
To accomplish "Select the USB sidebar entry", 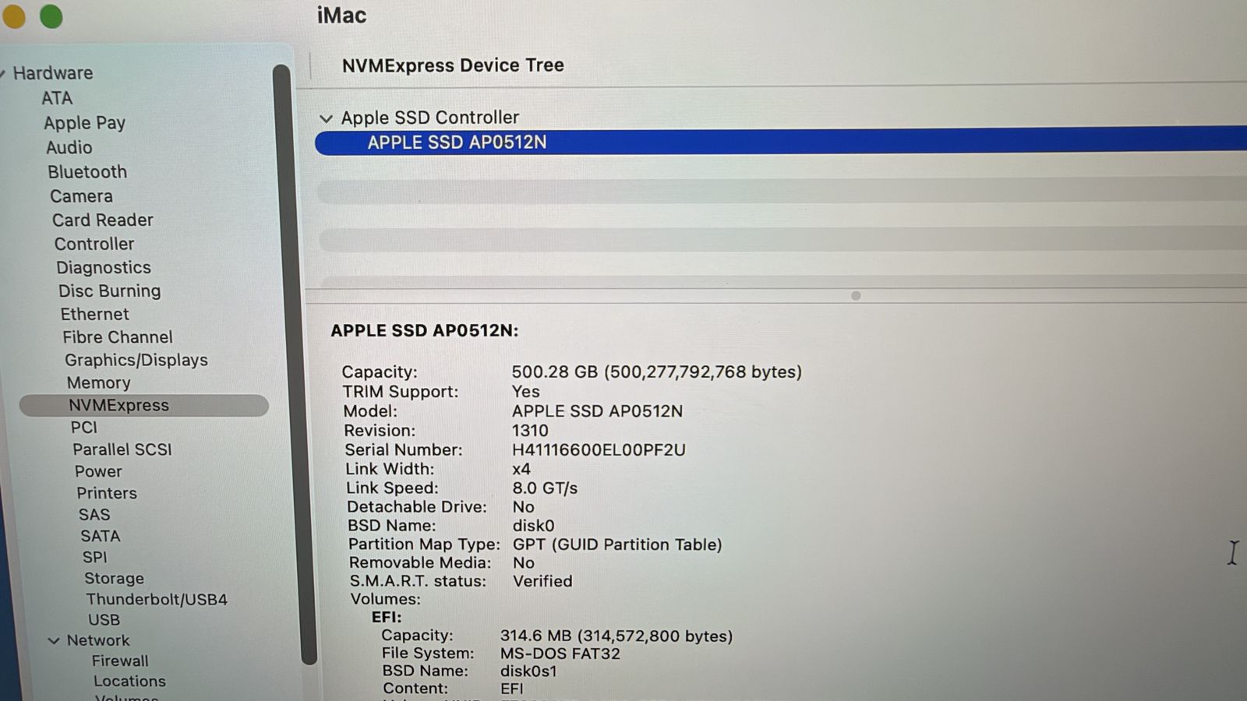I will click(104, 619).
